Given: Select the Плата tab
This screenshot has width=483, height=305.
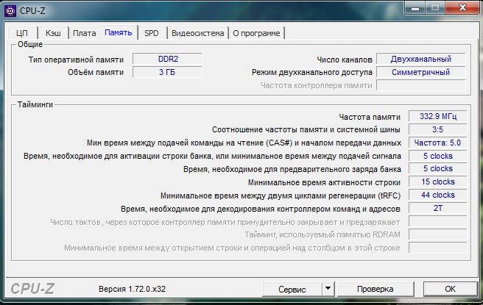Looking at the screenshot, I should pos(84,33).
